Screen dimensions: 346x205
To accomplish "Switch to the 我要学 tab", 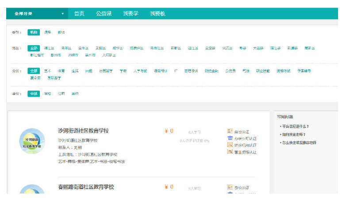I will [x=131, y=14].
